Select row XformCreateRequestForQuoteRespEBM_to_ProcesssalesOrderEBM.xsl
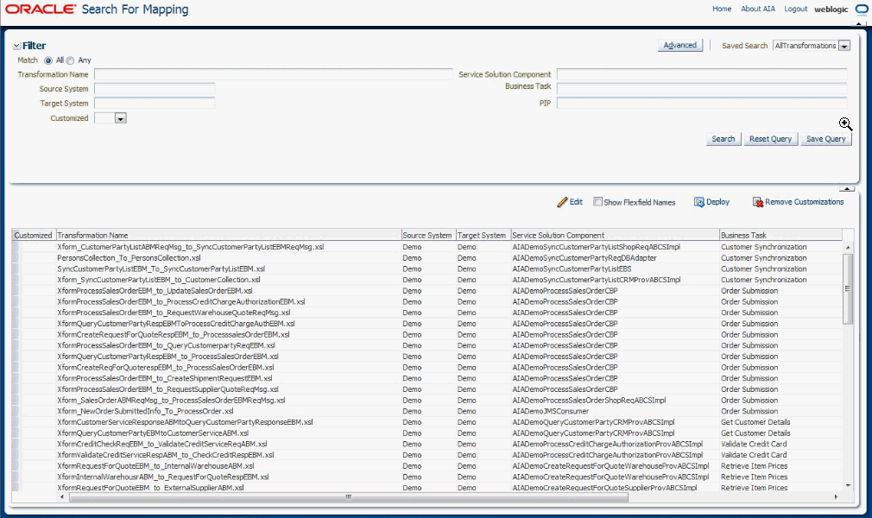 427,335
